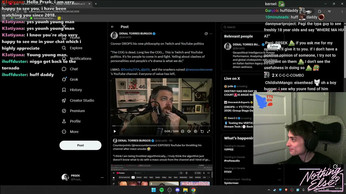Open Premium in the X sidebar
Viewport: 346px width, 194px height.
point(73,111)
